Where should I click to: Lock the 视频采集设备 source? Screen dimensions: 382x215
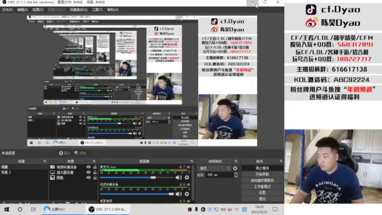coord(95,167)
